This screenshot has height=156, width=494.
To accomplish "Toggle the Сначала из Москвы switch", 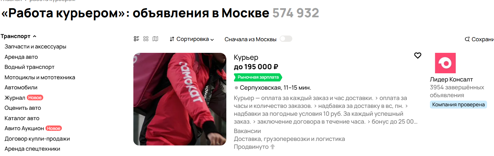I will click(x=286, y=39).
